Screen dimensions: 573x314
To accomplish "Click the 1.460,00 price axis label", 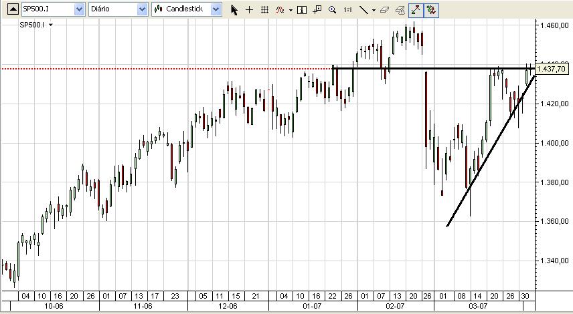I will click(x=554, y=25).
